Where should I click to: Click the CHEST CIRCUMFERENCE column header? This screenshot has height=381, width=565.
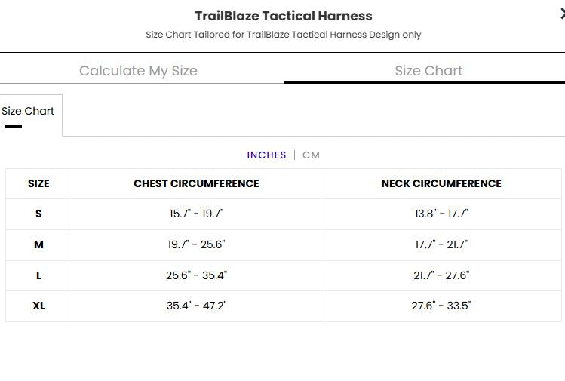pos(196,183)
